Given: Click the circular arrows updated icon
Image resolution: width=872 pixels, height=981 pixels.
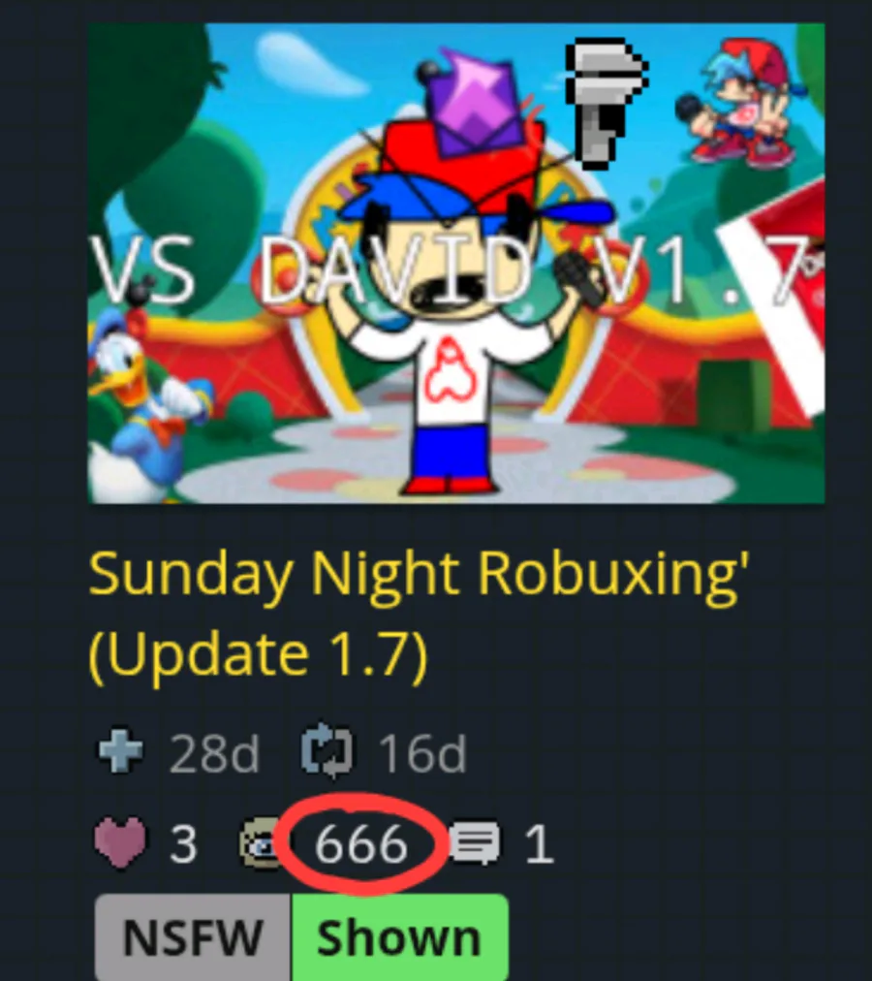Looking at the screenshot, I should tap(327, 751).
